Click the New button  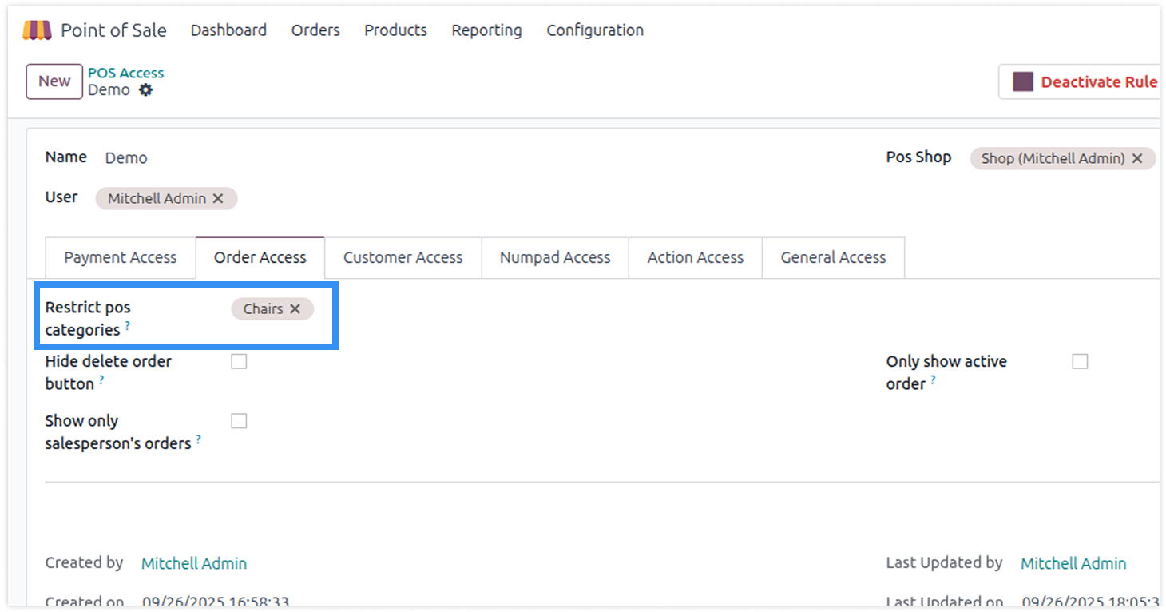coord(54,81)
